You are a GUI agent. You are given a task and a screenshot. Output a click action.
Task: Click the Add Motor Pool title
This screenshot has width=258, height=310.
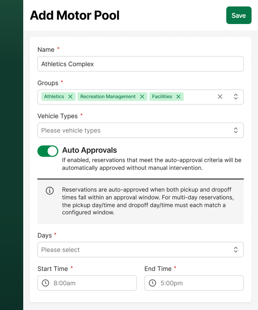75,15
